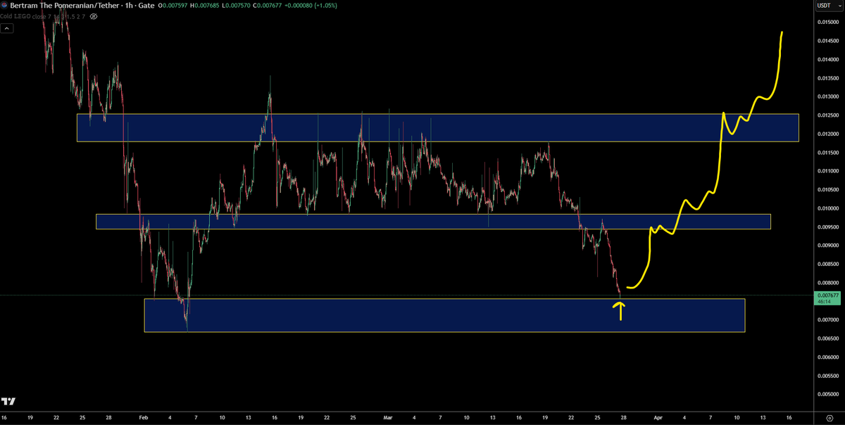This screenshot has height=425, width=845.
Task: Select the lower blue demand zone rectangle
Action: (x=423, y=315)
